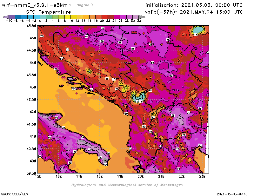Click the '44N' latitude axis label
The image size is (254, 196).
tap(33, 62)
